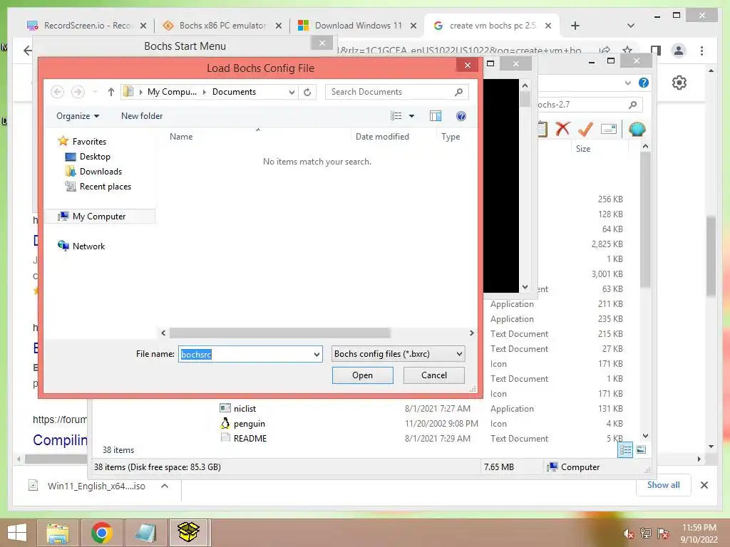Go up one folder level in dialog
This screenshot has height=547, width=730.
110,92
